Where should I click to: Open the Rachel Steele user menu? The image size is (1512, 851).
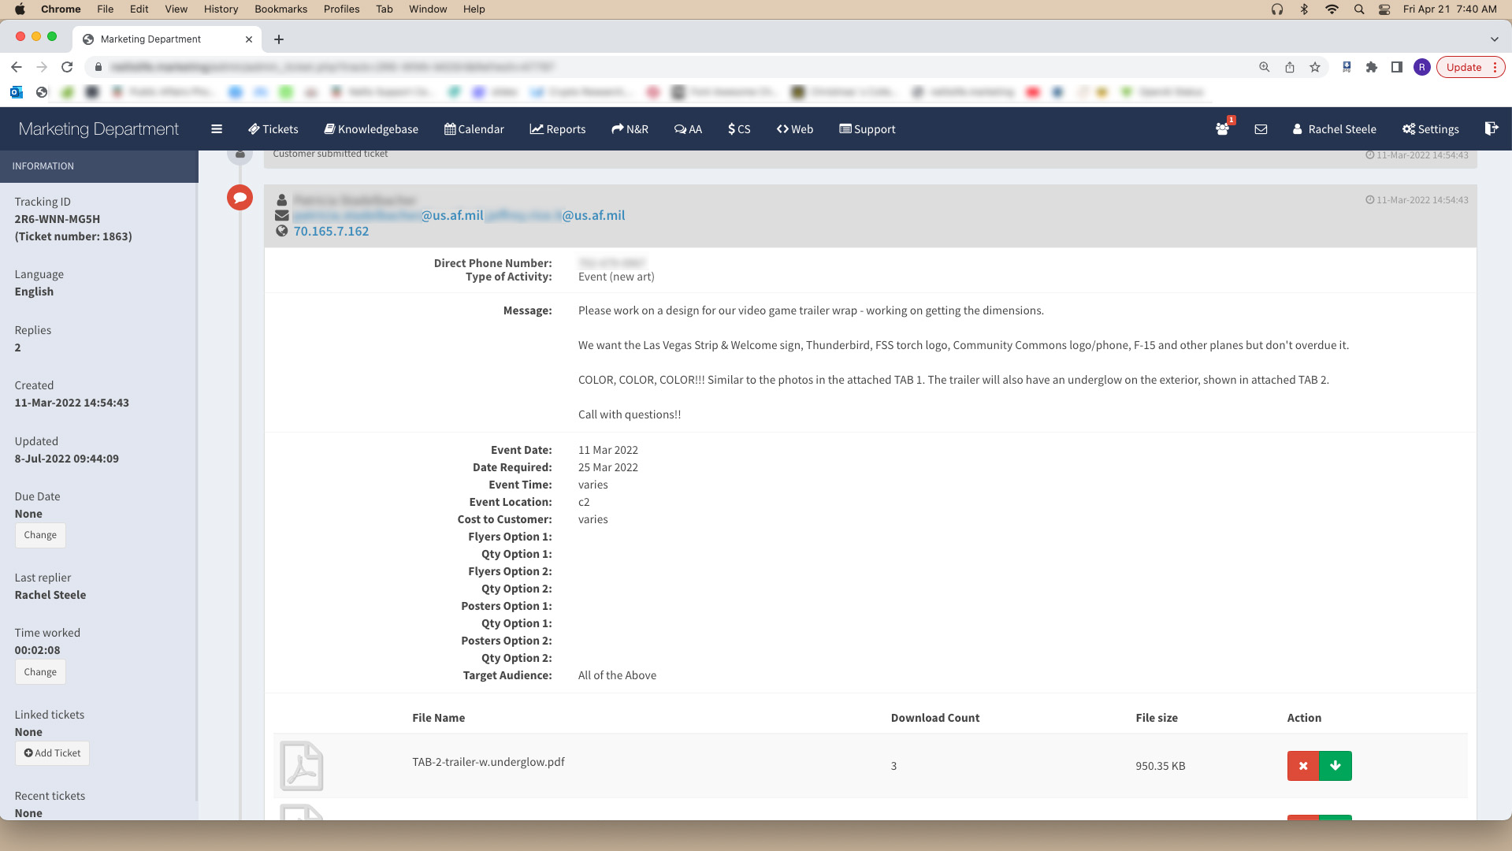pos(1334,129)
